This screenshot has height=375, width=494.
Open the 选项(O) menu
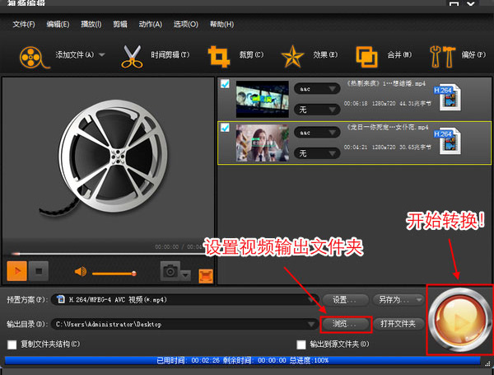click(x=186, y=25)
